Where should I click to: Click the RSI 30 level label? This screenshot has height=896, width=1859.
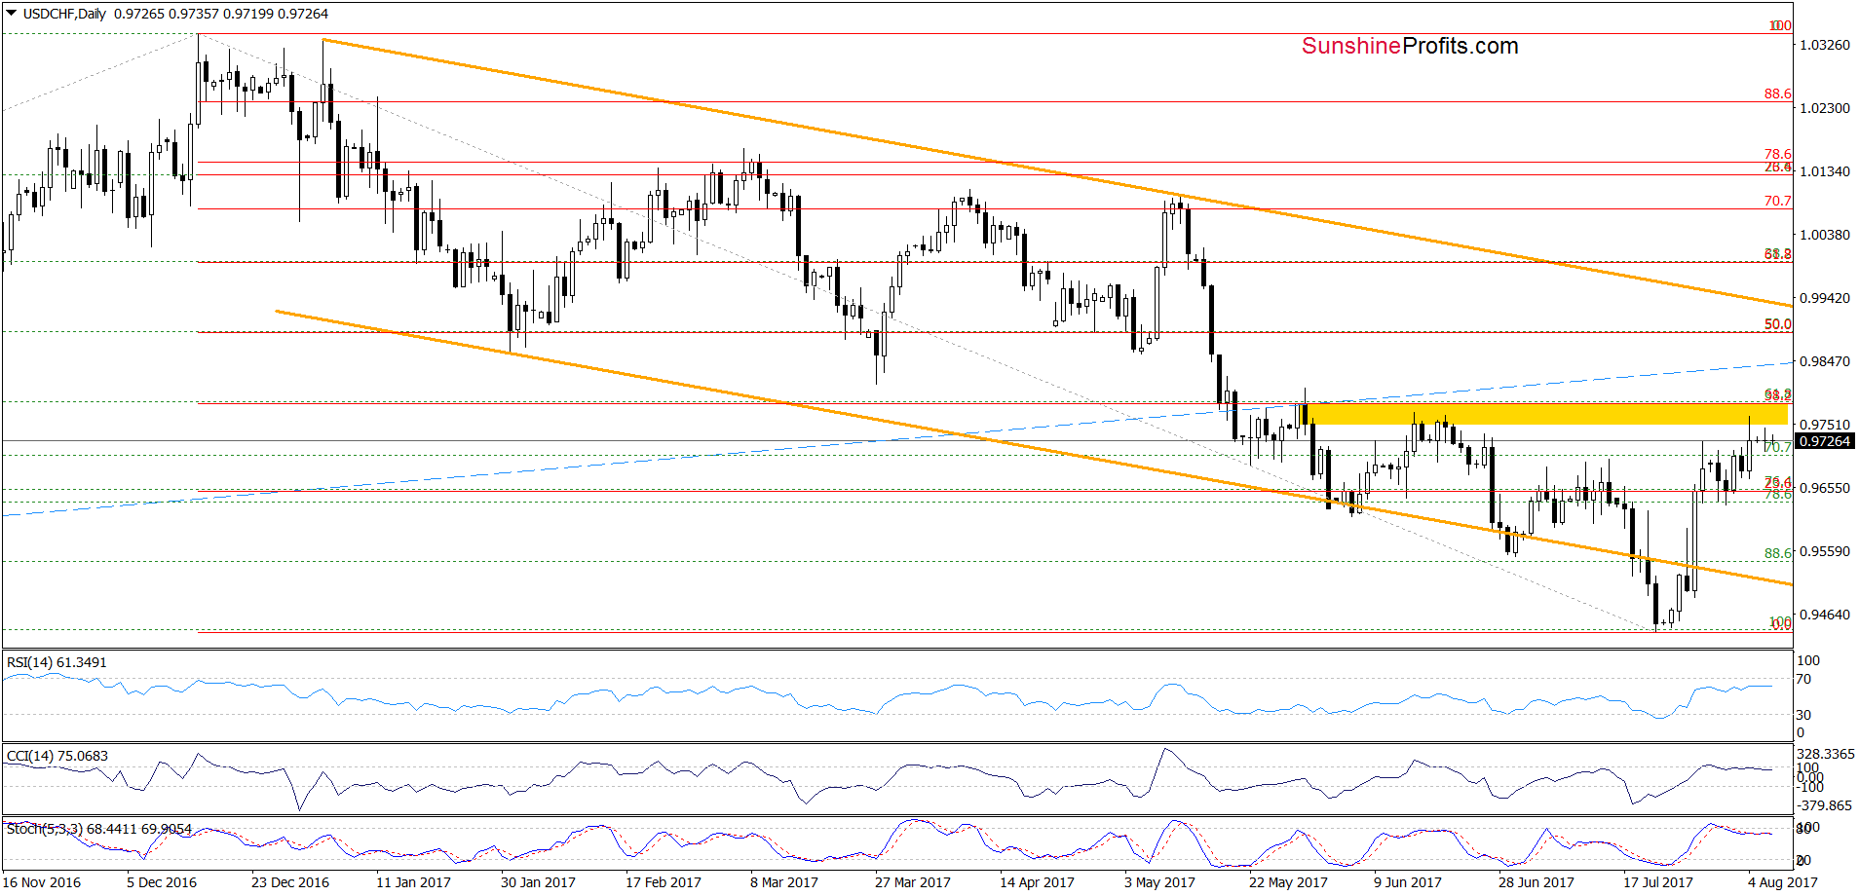point(1804,715)
